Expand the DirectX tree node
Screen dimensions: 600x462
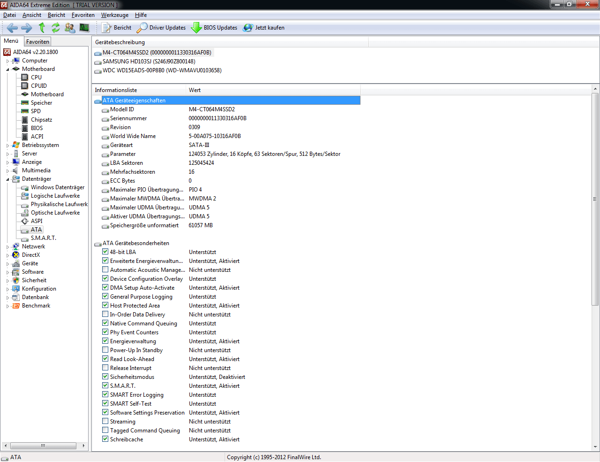(7, 255)
